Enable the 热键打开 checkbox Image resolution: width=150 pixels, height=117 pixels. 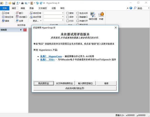point(78,21)
